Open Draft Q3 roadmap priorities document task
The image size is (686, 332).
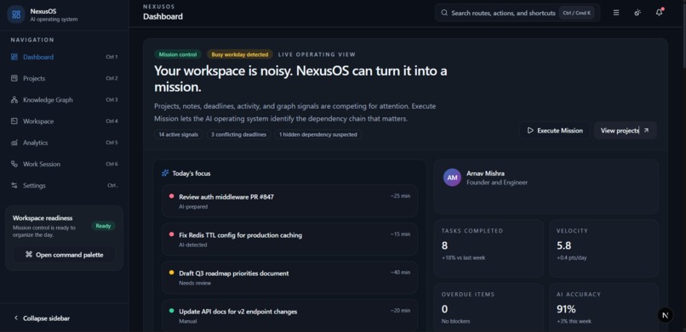pos(289,277)
